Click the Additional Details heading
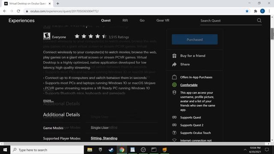The image size is (274, 154). 62,115
